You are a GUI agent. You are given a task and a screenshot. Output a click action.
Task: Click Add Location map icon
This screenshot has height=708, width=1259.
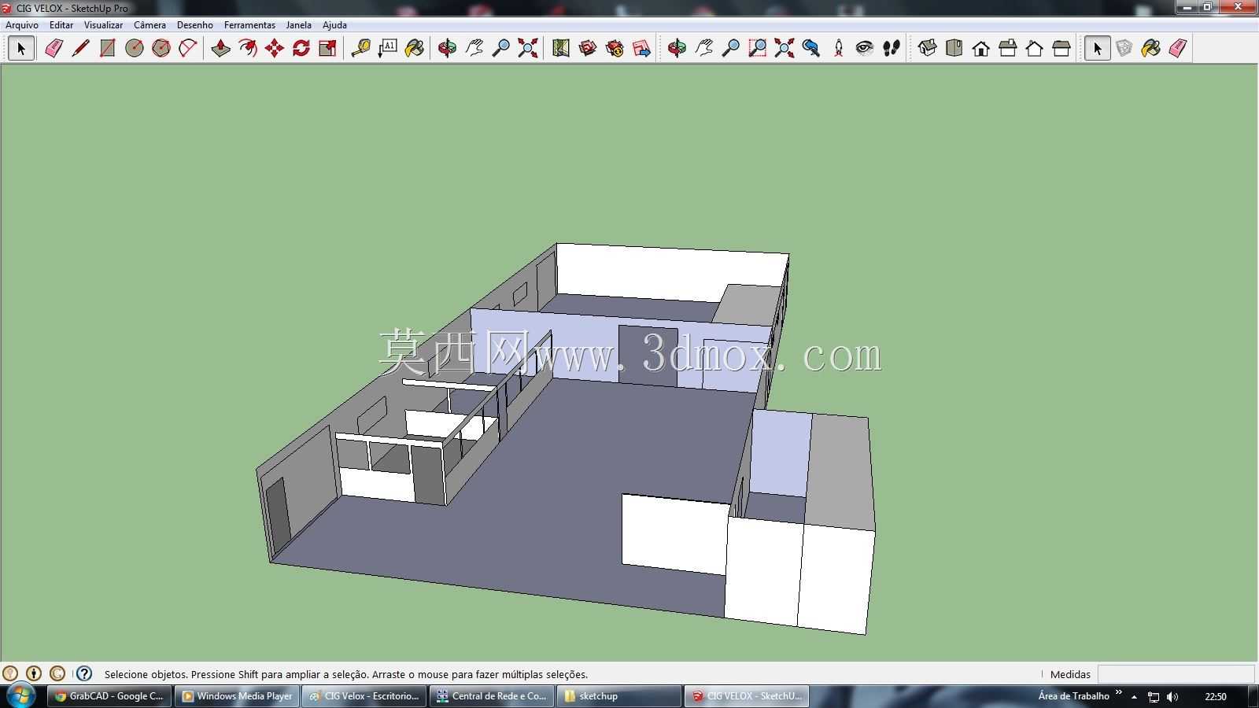point(560,48)
